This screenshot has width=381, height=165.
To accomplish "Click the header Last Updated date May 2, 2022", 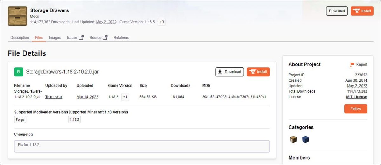I will point(106,22).
